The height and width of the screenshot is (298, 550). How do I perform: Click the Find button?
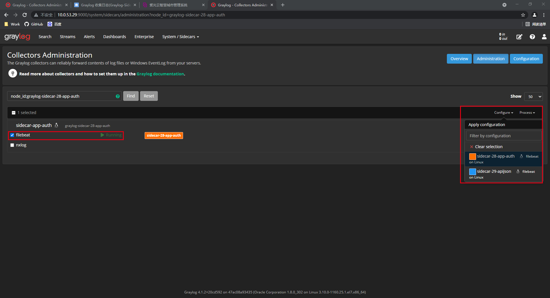(x=131, y=96)
